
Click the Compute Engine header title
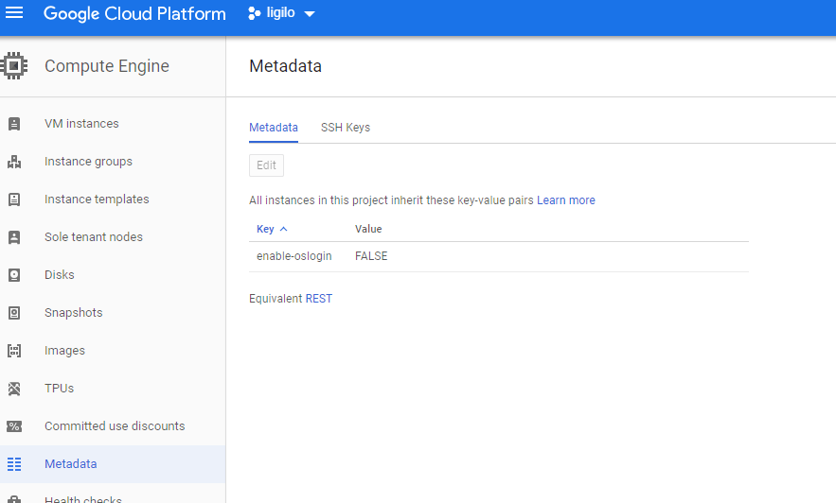(107, 66)
